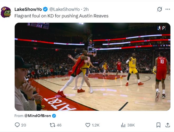This screenshot has width=174, height=132.
Task: Click the Grok explain-post icon
Action: pos(159,9)
